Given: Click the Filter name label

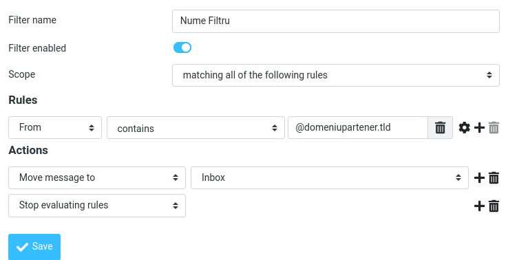Looking at the screenshot, I should pyautogui.click(x=32, y=20).
